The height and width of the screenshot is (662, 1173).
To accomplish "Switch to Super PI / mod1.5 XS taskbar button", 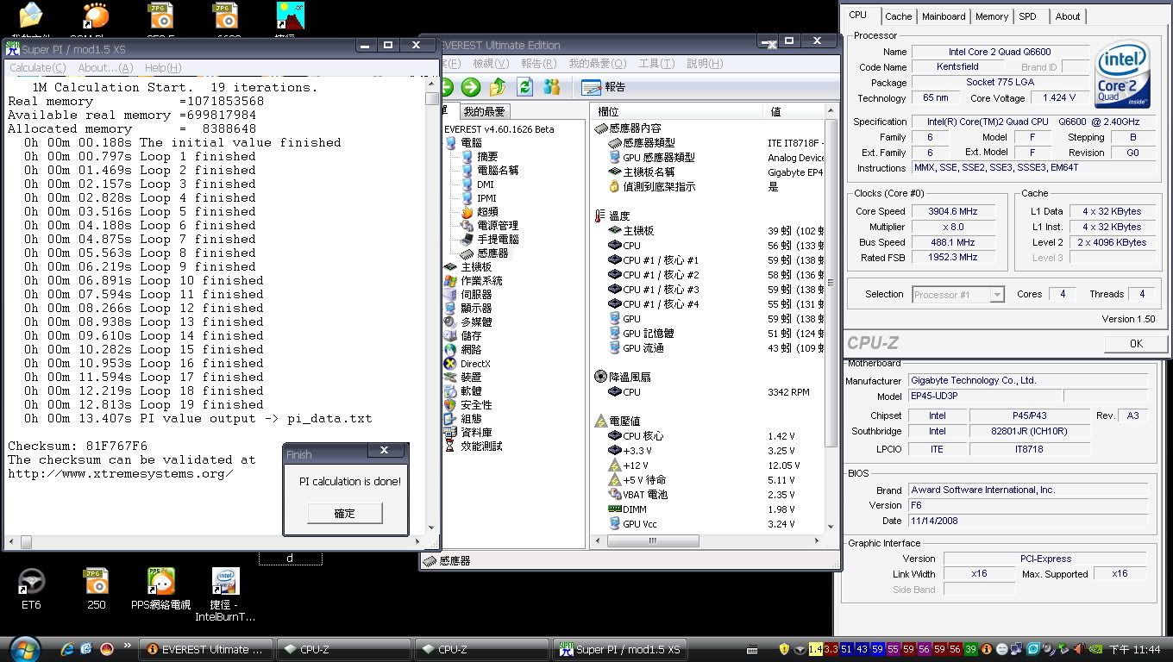I will 621,649.
